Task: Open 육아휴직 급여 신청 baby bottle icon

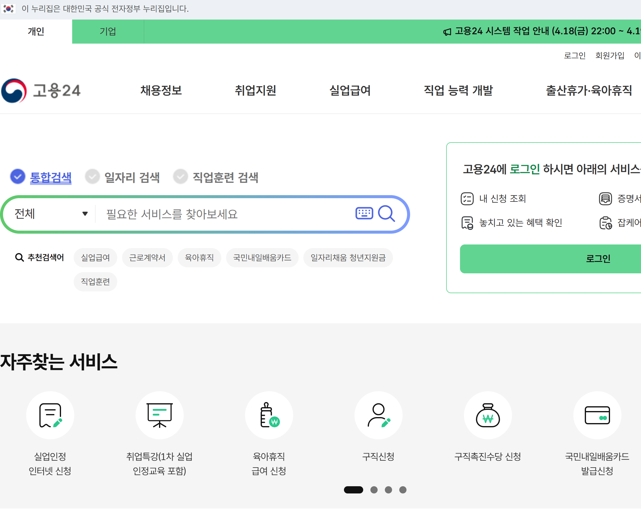Action: tap(269, 415)
